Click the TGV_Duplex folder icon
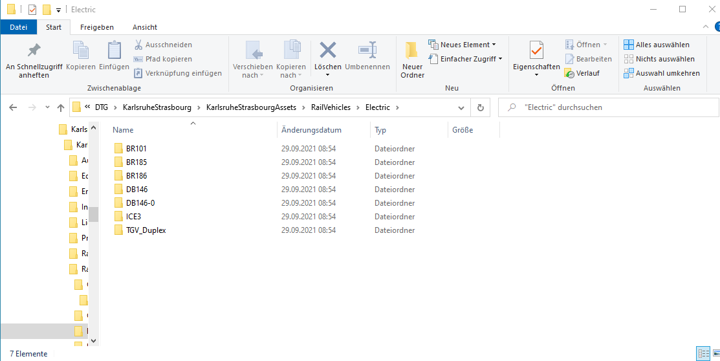 tap(118, 230)
